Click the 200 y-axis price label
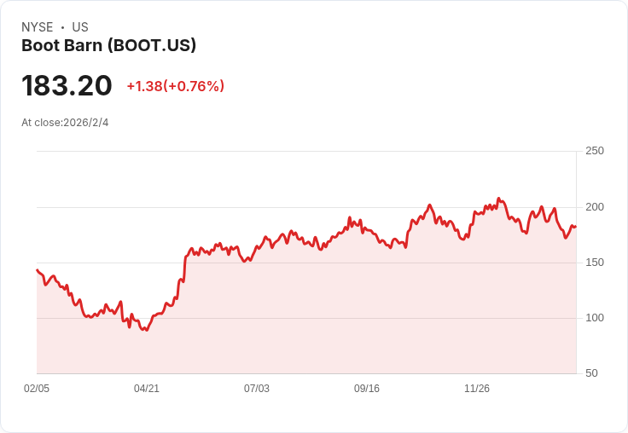This screenshot has width=628, height=433. tap(595, 207)
